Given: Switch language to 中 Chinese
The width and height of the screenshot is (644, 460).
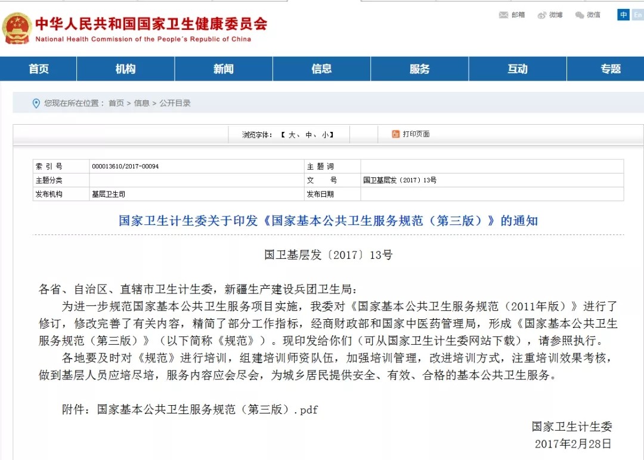Looking at the screenshot, I should click(623, 15).
